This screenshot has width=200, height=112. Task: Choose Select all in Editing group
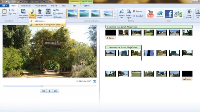(138, 16)
